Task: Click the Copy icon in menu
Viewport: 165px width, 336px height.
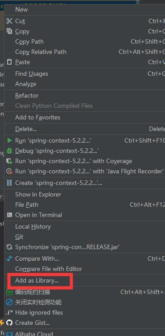Action: click(9, 31)
